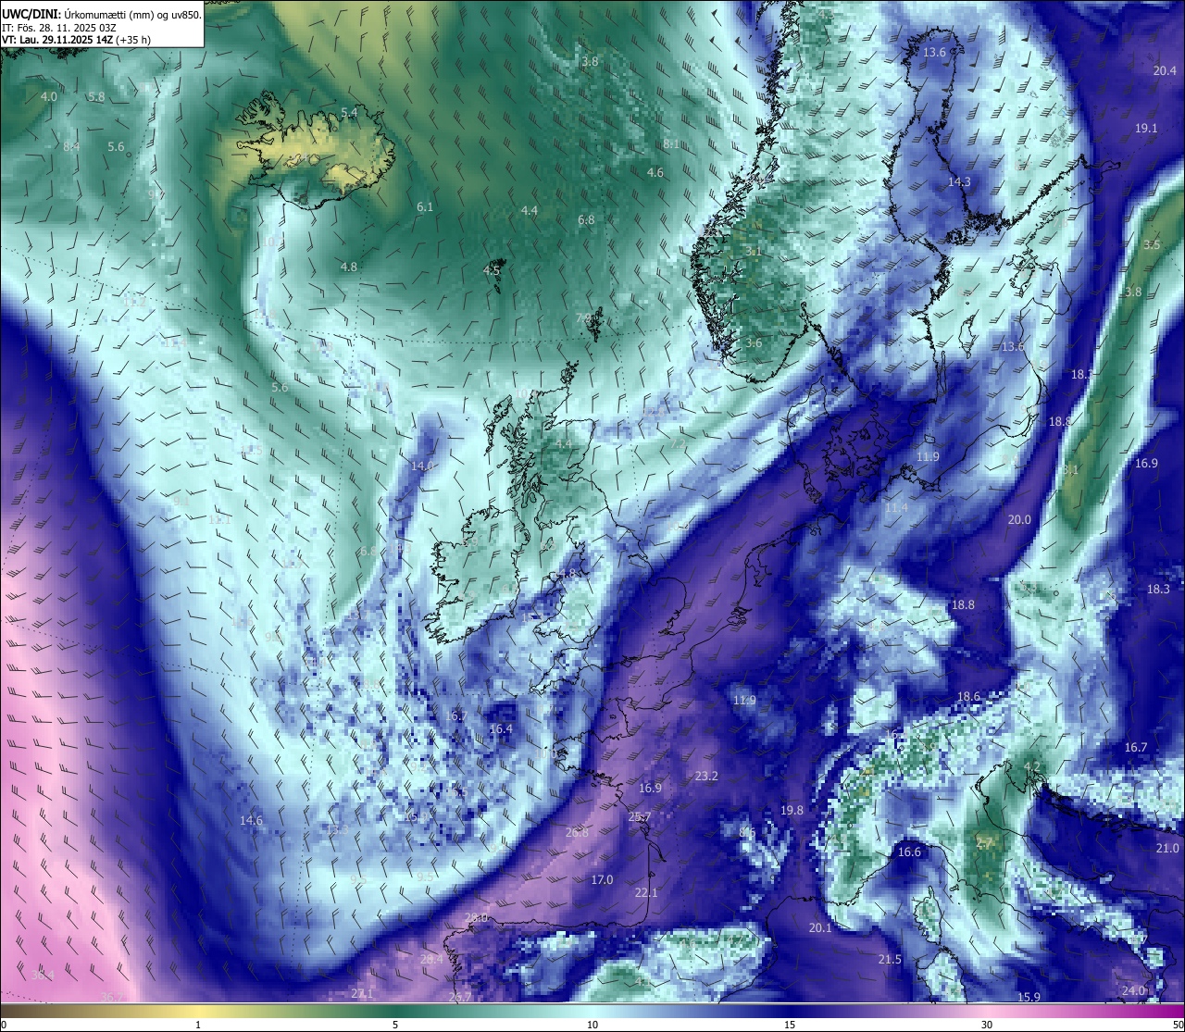This screenshot has width=1185, height=1032.
Task: Click the "15.9" value label
Action: 1029,997
